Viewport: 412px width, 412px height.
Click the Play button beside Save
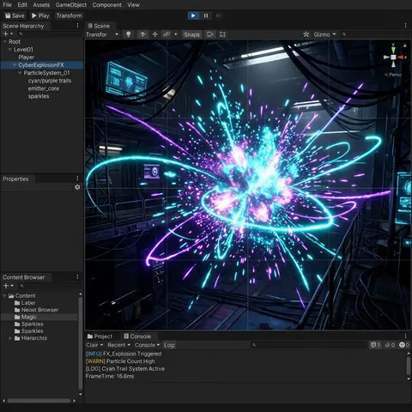coord(40,15)
